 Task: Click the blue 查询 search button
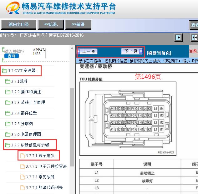tap(12, 56)
